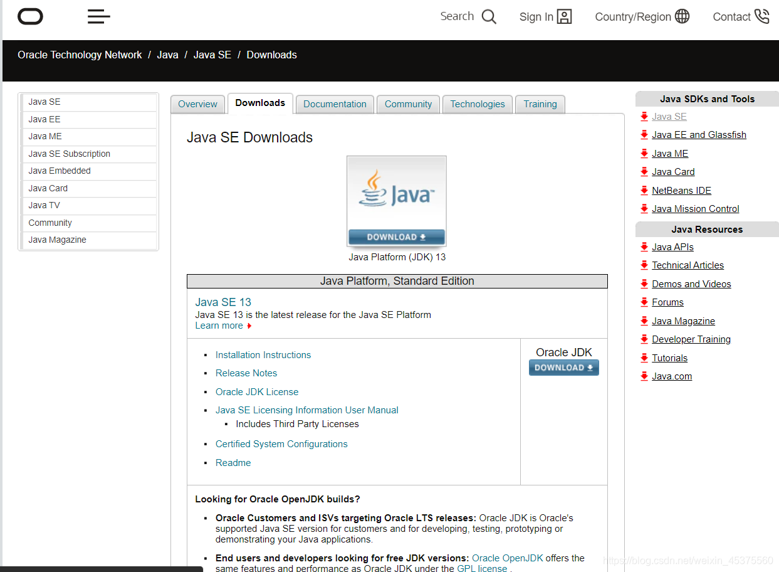Open the Training tab
Viewport: 779px width, 572px height.
[540, 104]
